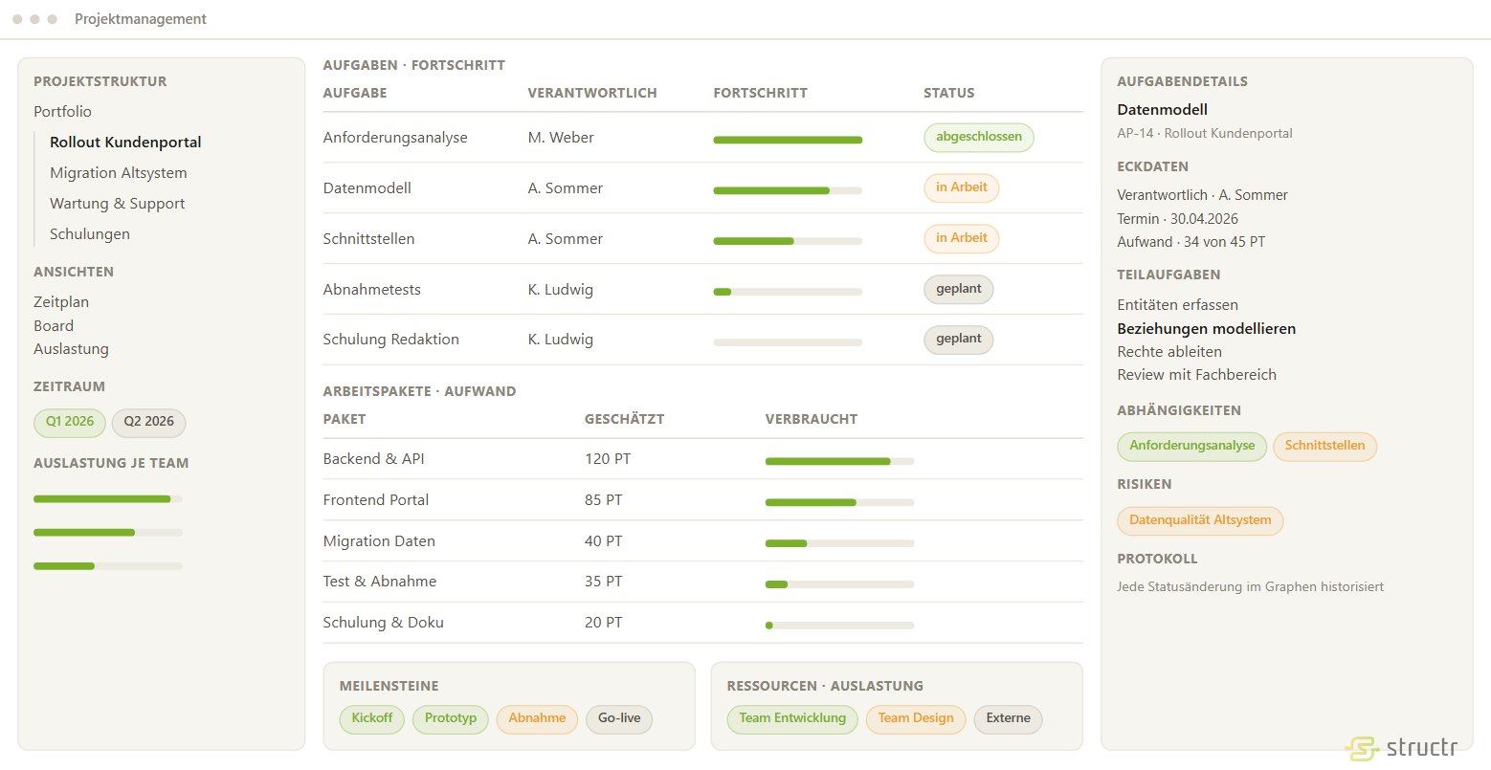The height and width of the screenshot is (770, 1491).
Task: Open subtask Beziehungen modellieren
Action: pyautogui.click(x=1207, y=329)
